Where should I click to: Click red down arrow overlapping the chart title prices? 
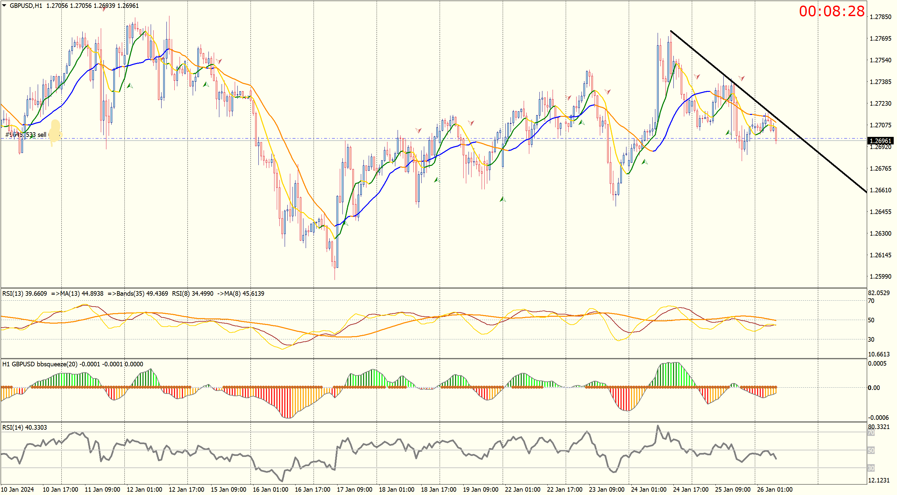click(x=103, y=9)
